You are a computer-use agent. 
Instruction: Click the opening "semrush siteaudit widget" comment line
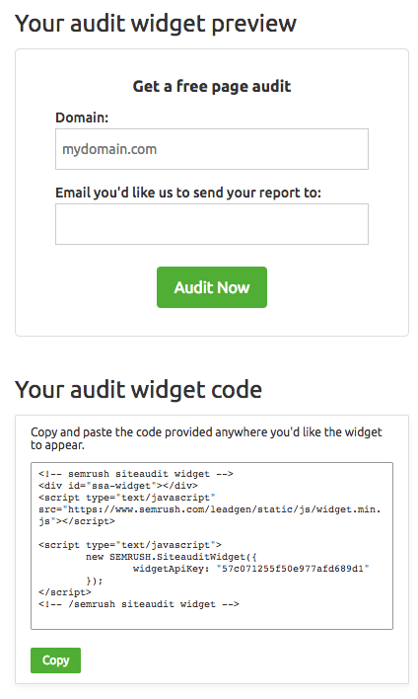(x=136, y=474)
